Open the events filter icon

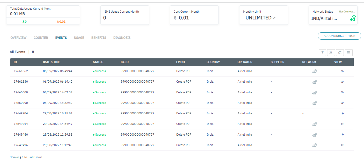tap(322, 53)
